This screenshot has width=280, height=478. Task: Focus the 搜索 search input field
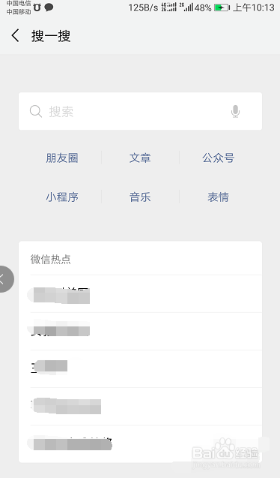(x=140, y=111)
